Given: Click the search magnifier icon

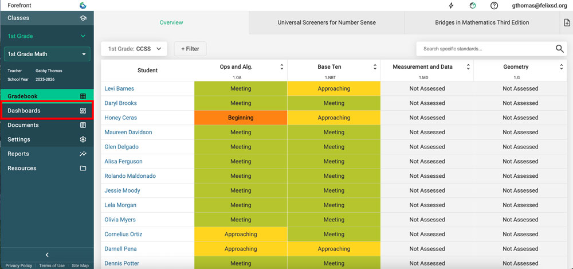Looking at the screenshot, I should point(560,49).
